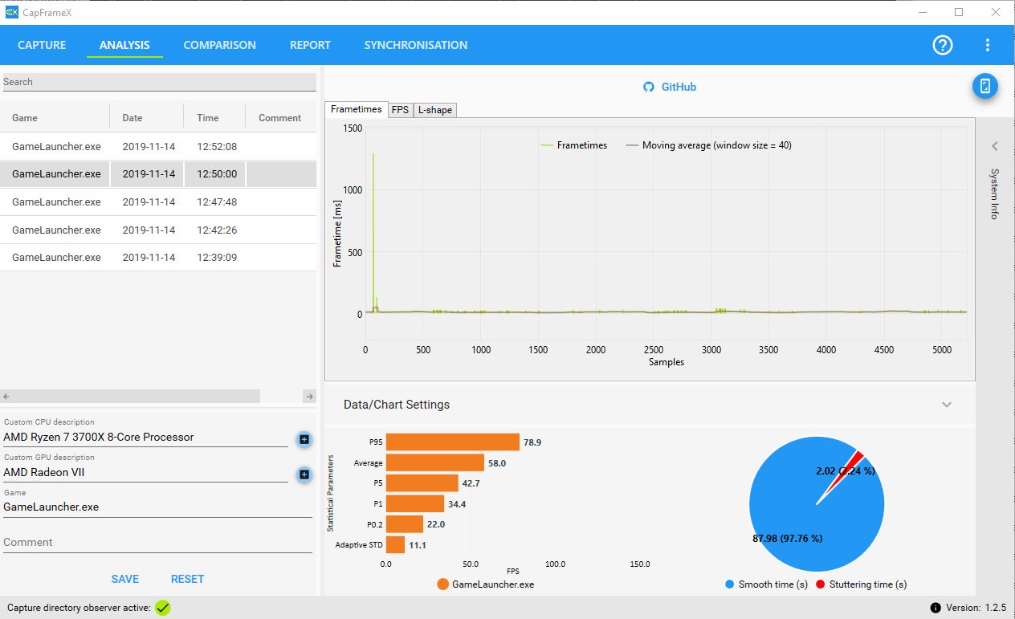This screenshot has height=619, width=1015.
Task: Click the Game name field
Action: (x=157, y=507)
